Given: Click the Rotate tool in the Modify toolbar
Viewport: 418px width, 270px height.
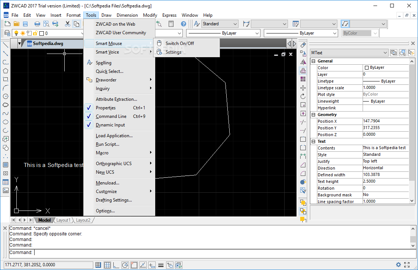Looking at the screenshot, I should tap(303, 96).
